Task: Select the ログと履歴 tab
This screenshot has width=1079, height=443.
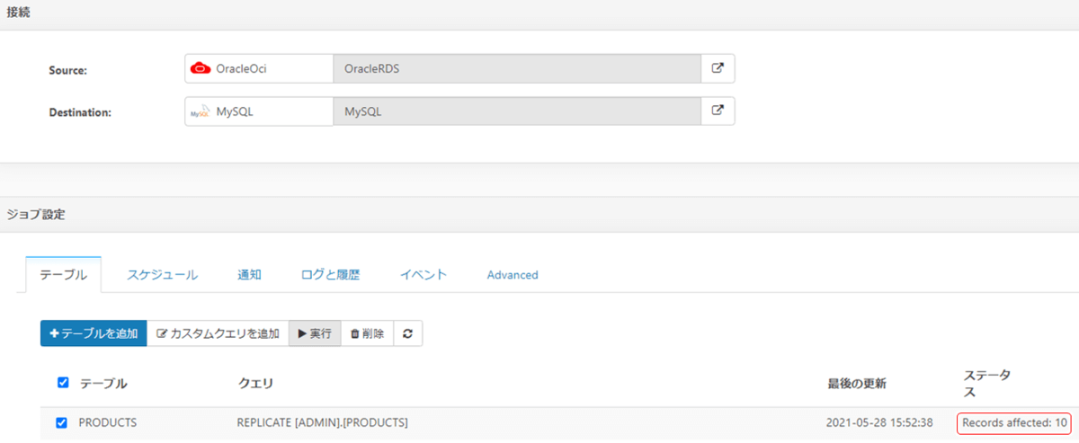Action: (x=330, y=275)
